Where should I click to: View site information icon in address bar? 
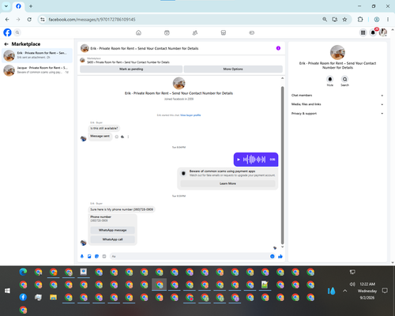[x=43, y=20]
